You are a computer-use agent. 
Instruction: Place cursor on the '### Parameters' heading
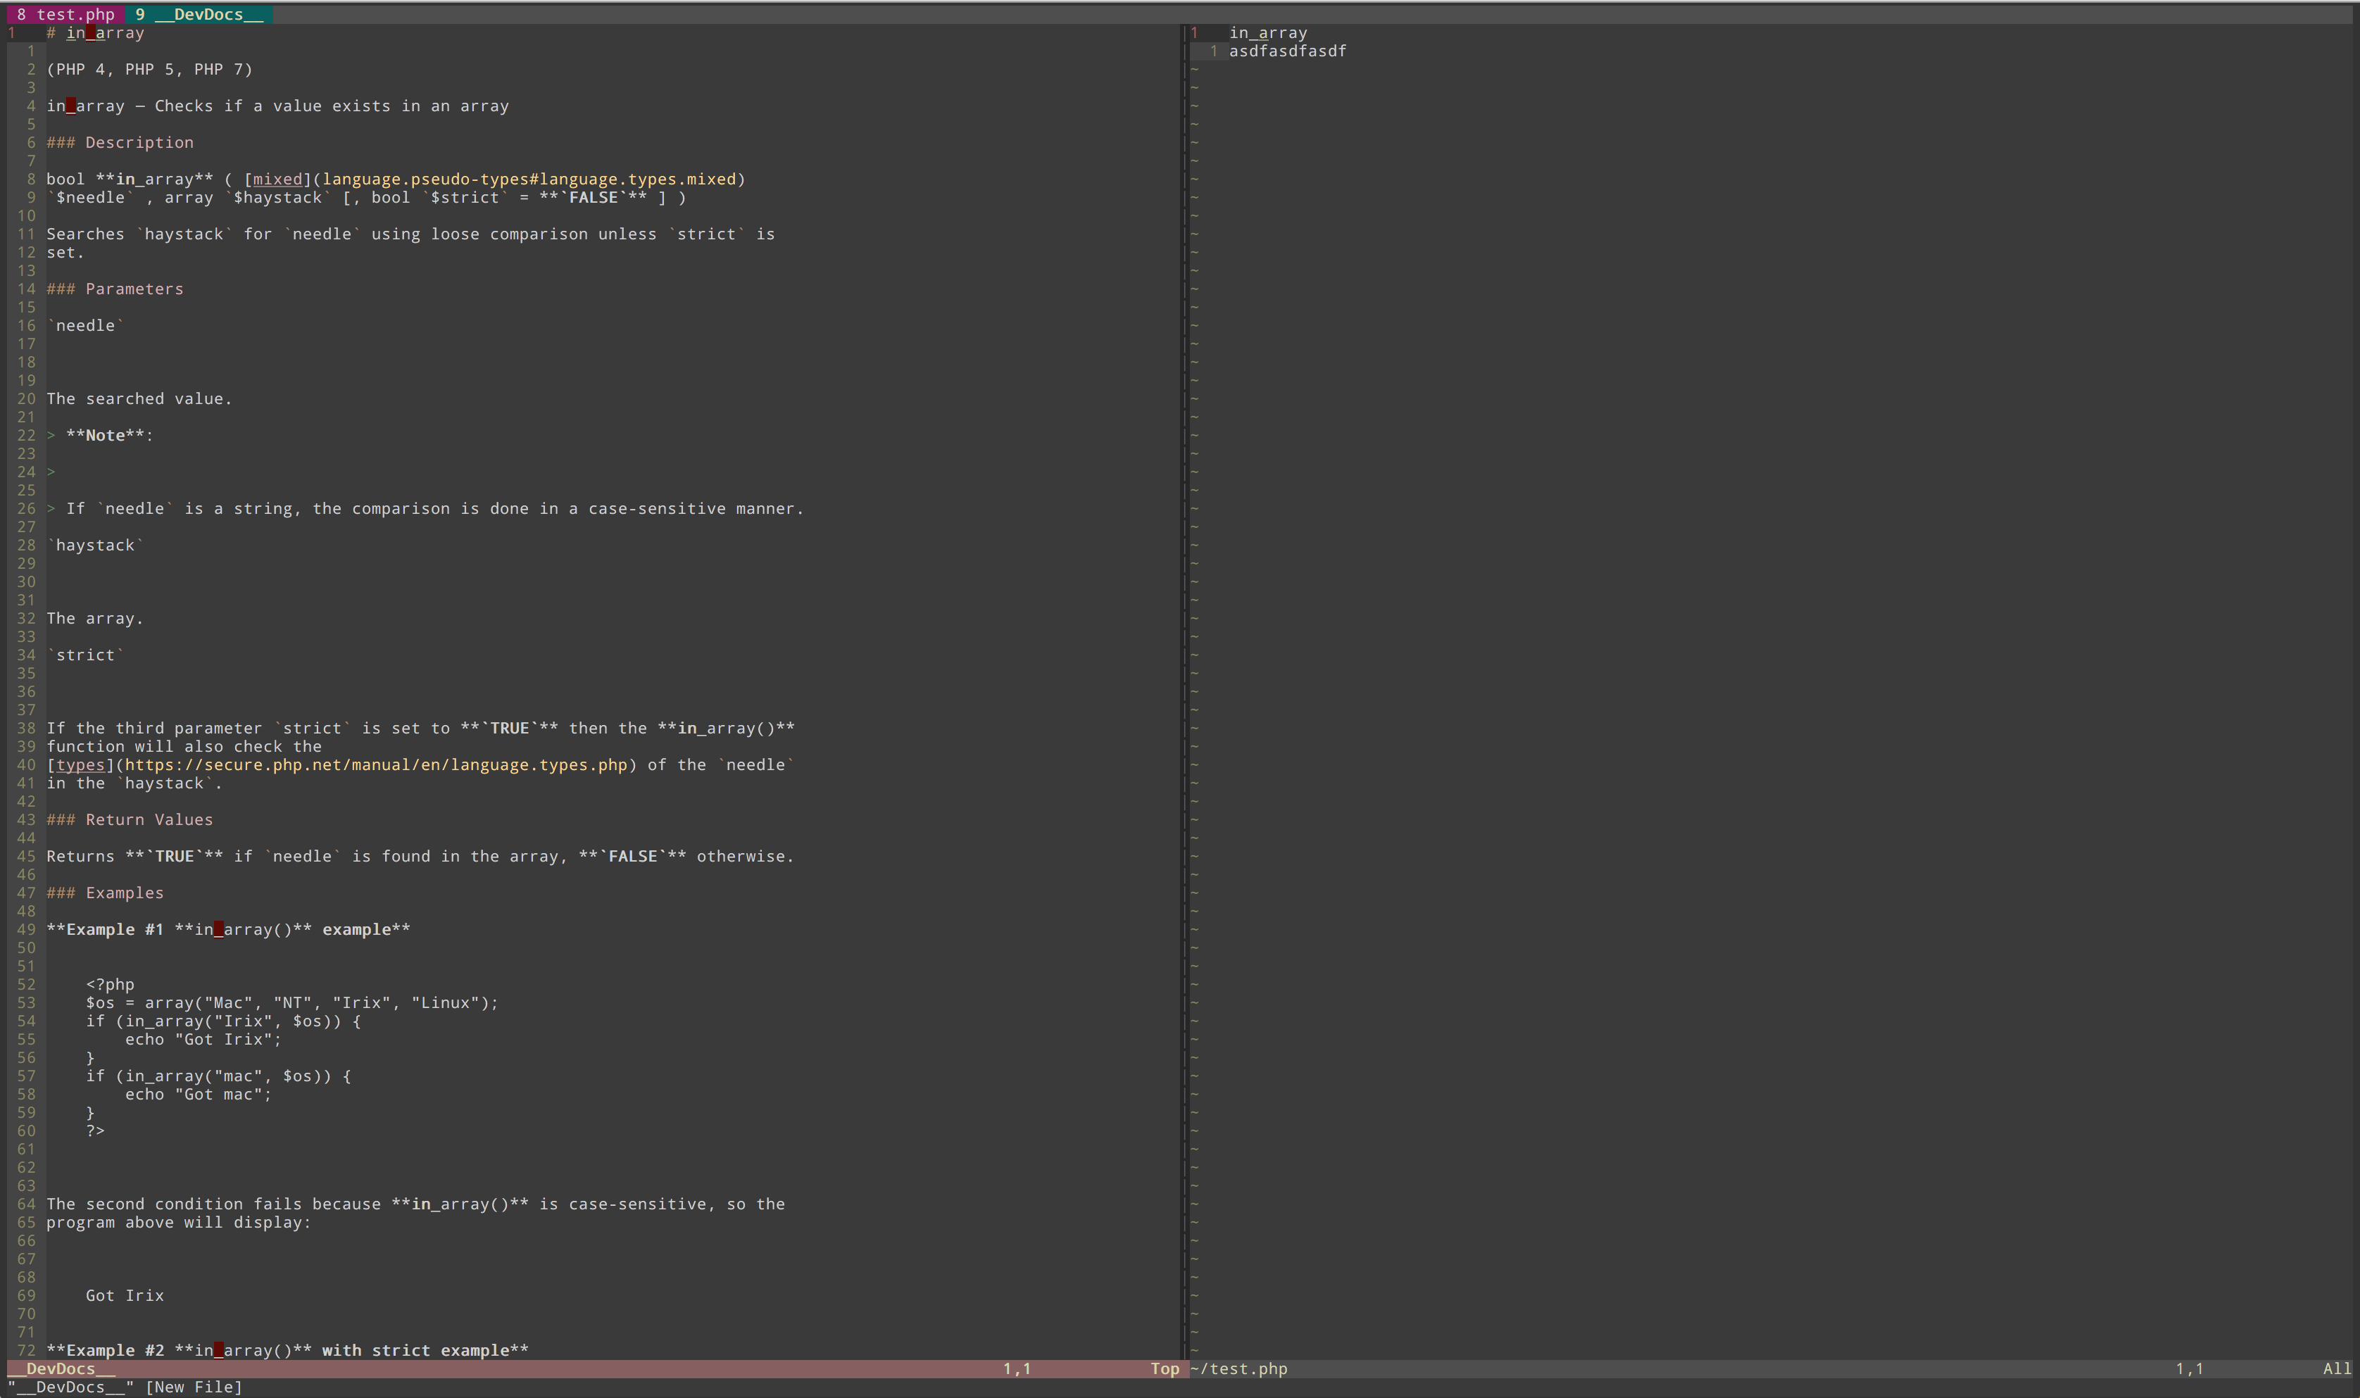pos(115,289)
